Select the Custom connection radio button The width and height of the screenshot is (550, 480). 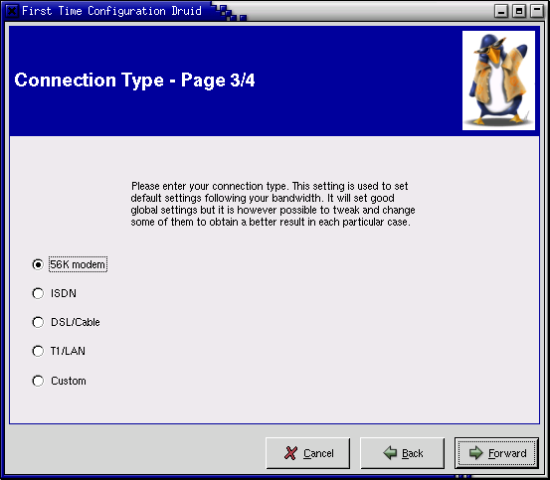click(38, 381)
